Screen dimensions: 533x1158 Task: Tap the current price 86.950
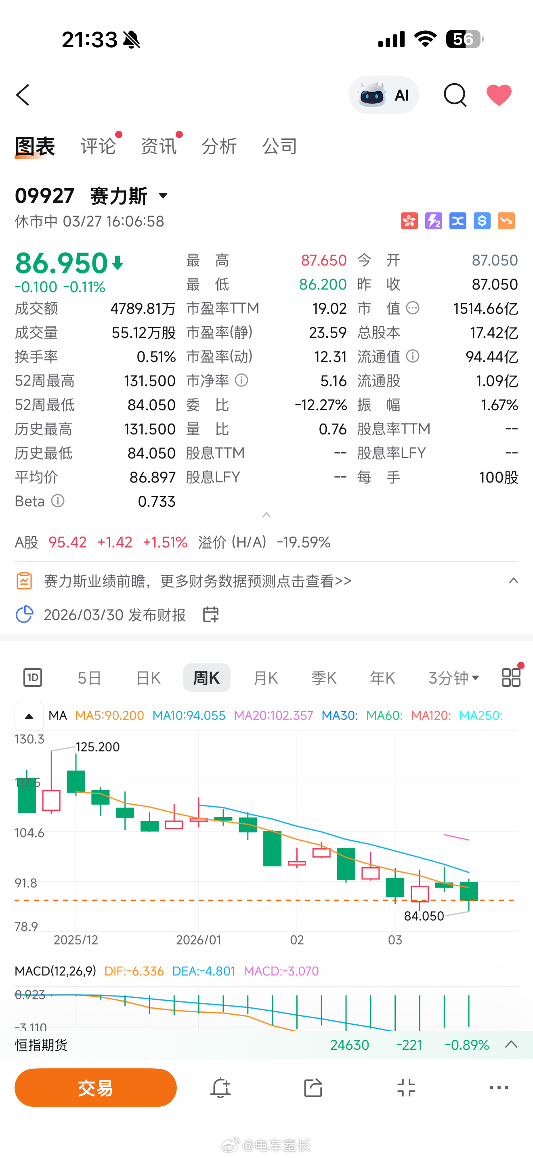pos(61,263)
